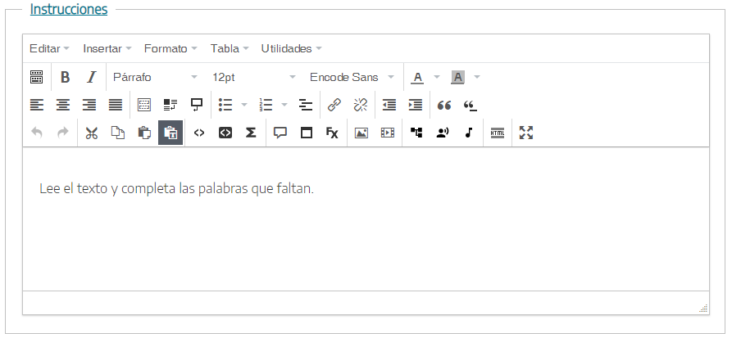Center align the text

click(x=63, y=105)
